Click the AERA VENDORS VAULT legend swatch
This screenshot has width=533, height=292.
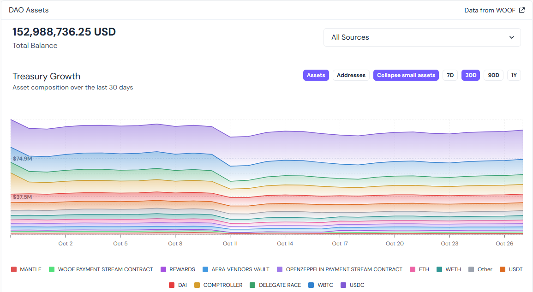[x=205, y=269]
